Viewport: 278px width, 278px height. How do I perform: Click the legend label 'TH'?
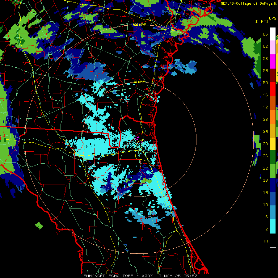point(265,241)
